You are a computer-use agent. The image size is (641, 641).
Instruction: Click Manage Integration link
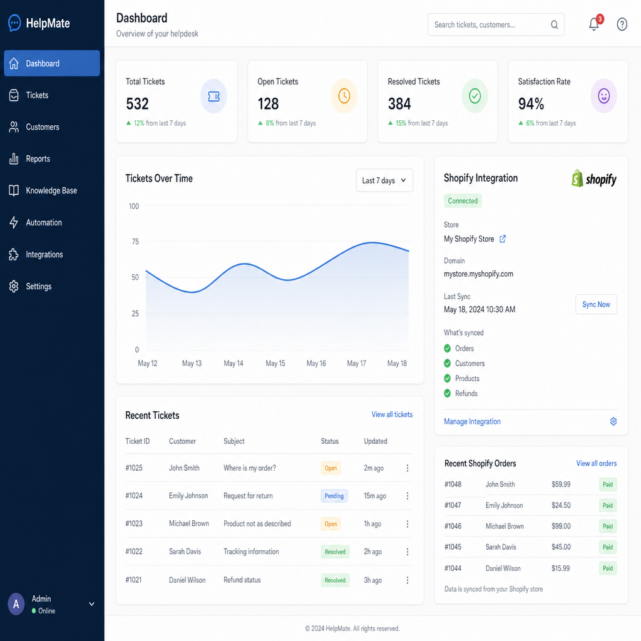pyautogui.click(x=472, y=421)
